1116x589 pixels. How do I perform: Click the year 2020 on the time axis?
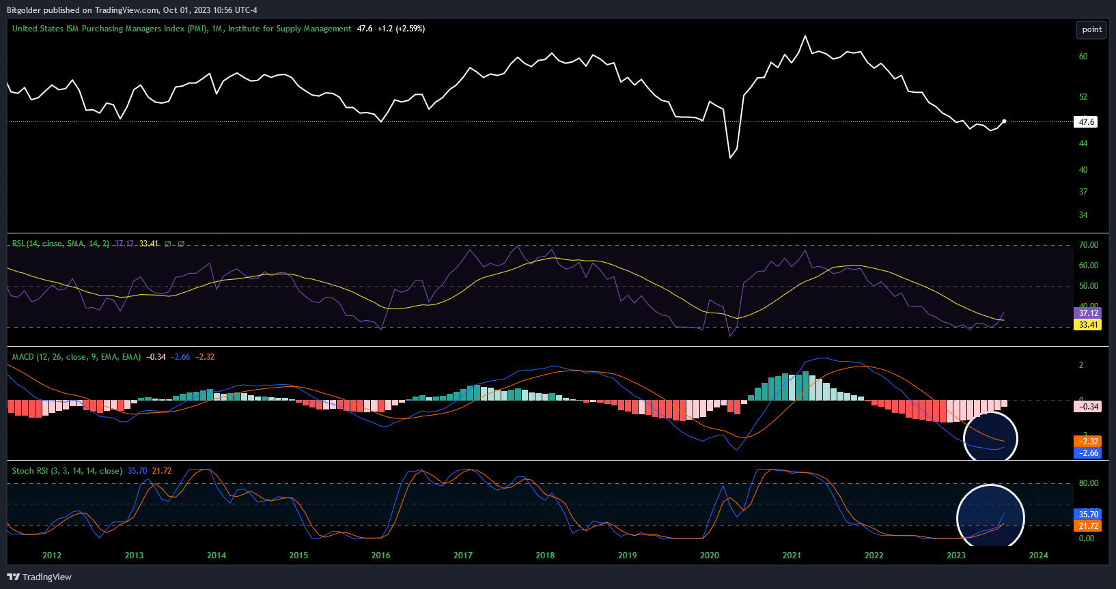pyautogui.click(x=710, y=556)
